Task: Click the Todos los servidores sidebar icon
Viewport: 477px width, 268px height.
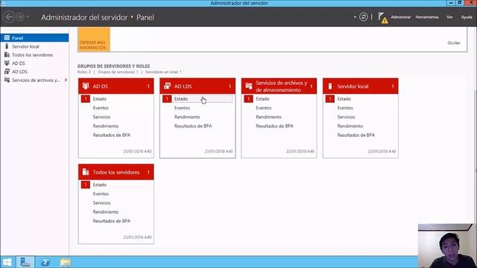Action: tap(7, 54)
